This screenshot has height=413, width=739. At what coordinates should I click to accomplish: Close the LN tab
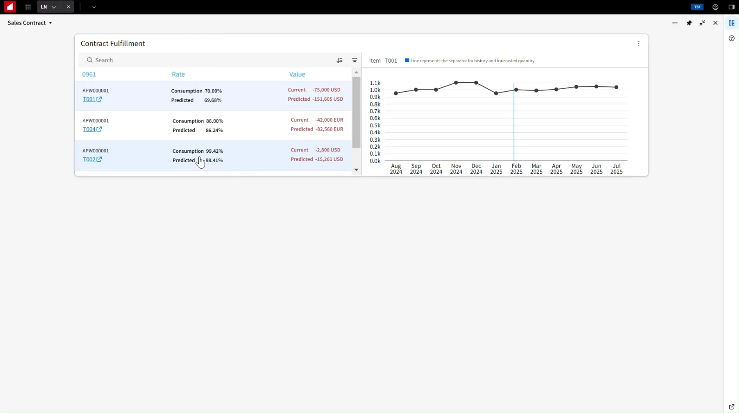(69, 7)
